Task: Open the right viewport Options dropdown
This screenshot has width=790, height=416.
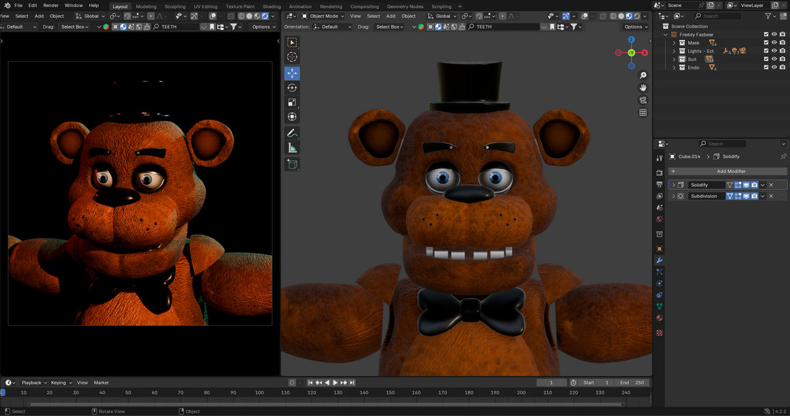Action: [635, 27]
